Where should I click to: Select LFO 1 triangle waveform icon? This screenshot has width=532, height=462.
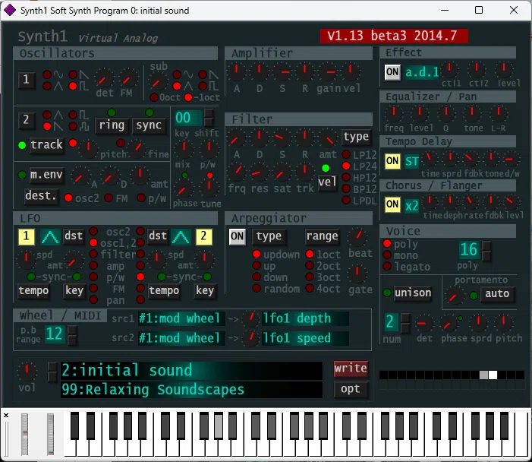[50, 236]
